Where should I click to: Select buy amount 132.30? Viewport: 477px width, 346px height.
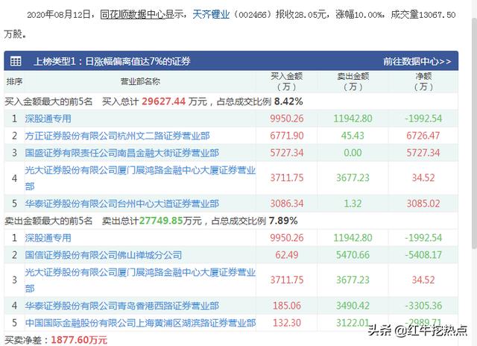(x=286, y=323)
